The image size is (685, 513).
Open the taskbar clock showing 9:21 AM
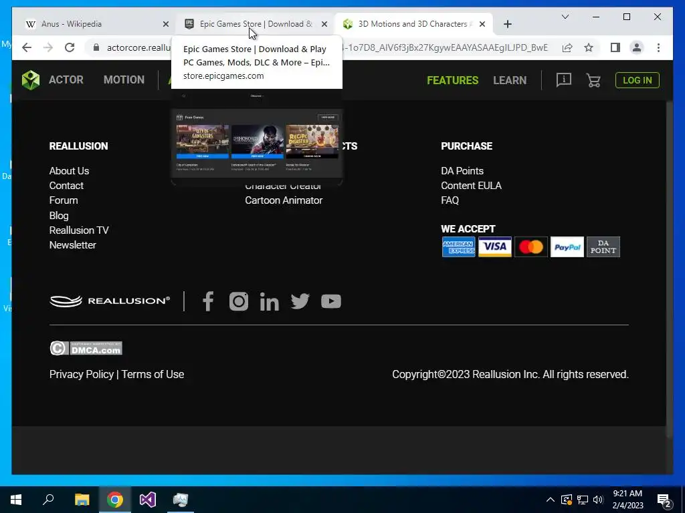[627, 500]
